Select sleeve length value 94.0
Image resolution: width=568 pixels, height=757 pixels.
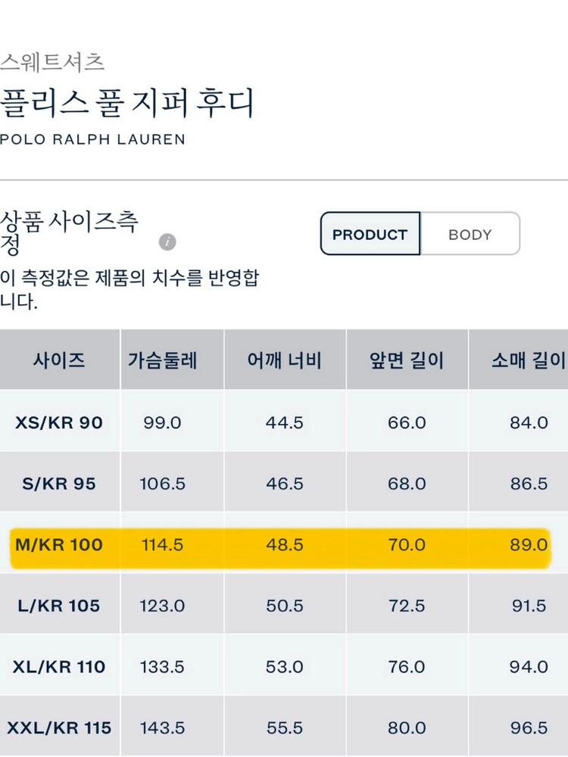(529, 667)
